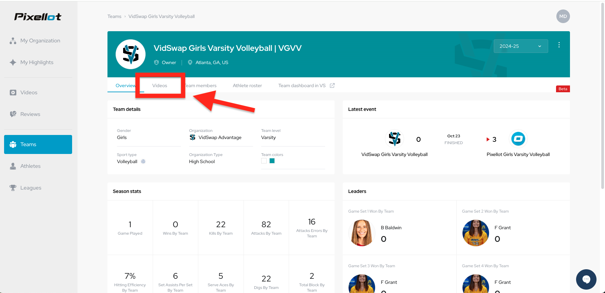Click the teal team color swatch

272,161
